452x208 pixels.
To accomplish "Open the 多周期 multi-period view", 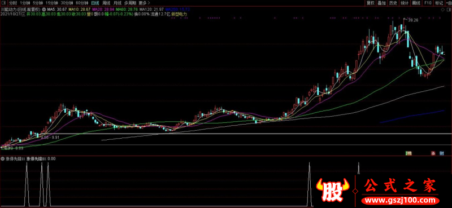I will (130, 3).
